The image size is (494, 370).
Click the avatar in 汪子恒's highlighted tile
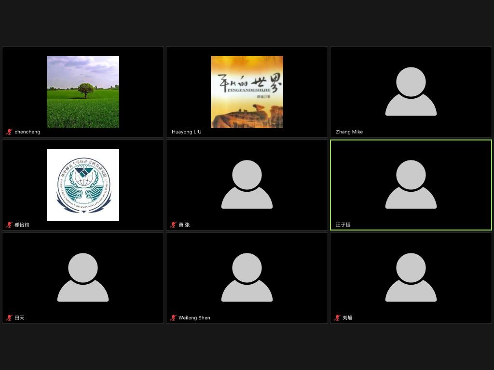[x=411, y=185]
